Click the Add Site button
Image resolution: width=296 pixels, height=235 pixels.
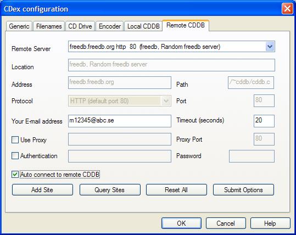[x=42, y=189]
